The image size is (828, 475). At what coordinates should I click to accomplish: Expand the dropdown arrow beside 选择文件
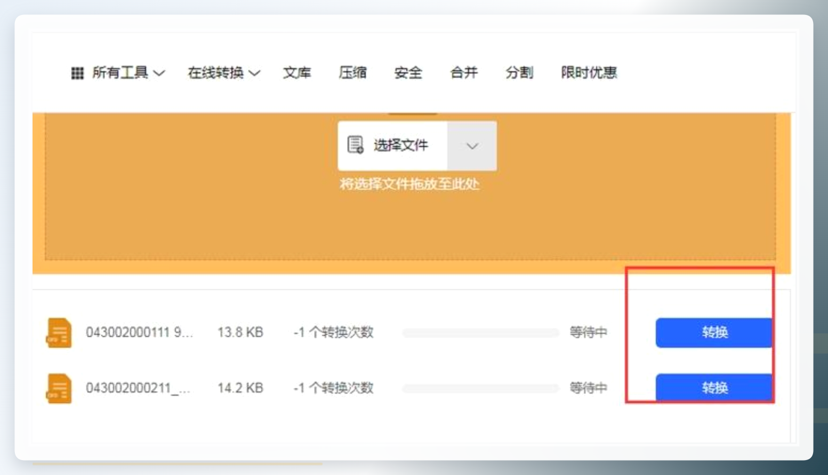coord(472,146)
